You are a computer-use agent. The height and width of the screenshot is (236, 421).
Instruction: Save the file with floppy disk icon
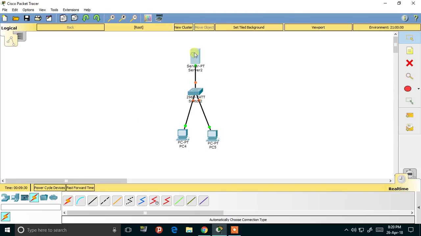point(27,18)
